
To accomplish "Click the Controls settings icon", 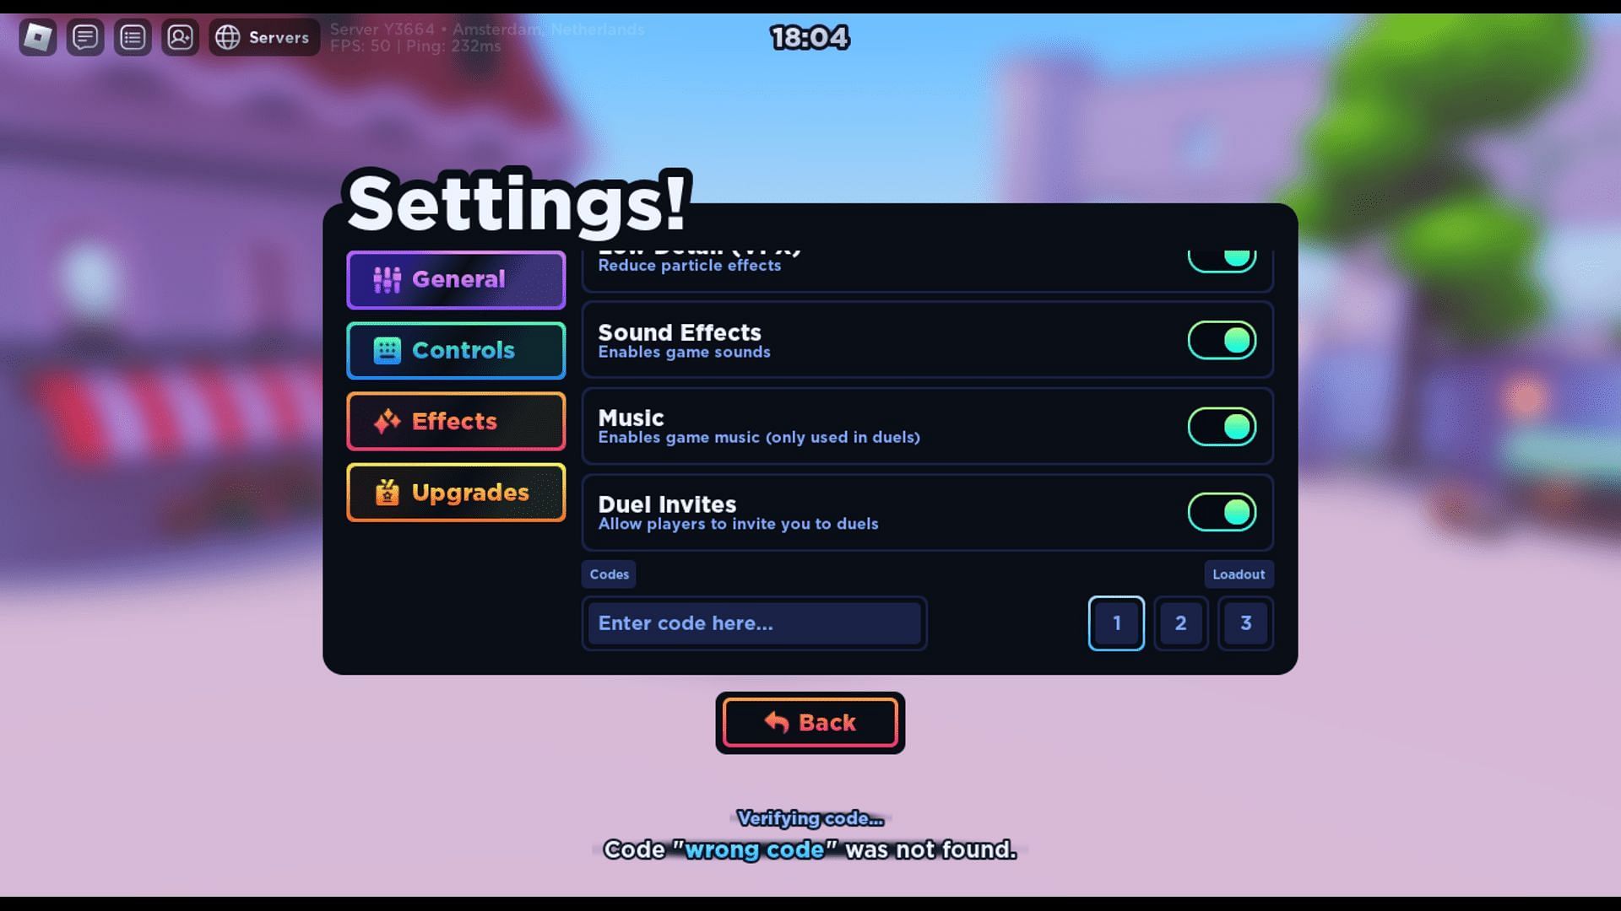I will click(385, 350).
